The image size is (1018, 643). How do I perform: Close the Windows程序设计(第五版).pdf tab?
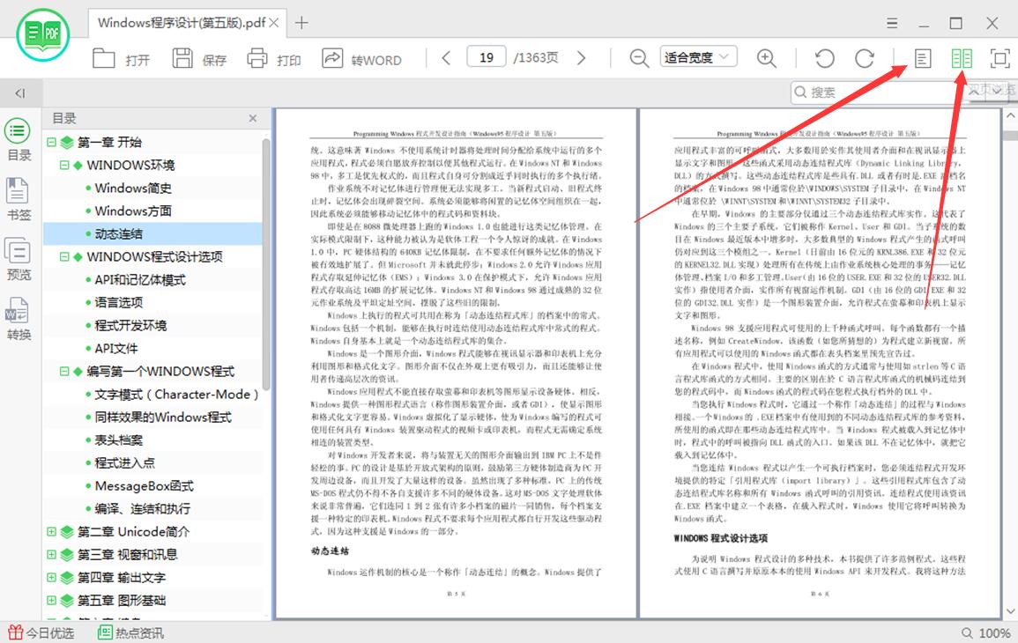tap(274, 23)
